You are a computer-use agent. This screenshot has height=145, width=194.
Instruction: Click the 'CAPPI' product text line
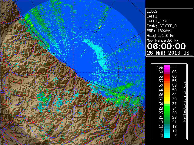pyautogui.click(x=152, y=16)
